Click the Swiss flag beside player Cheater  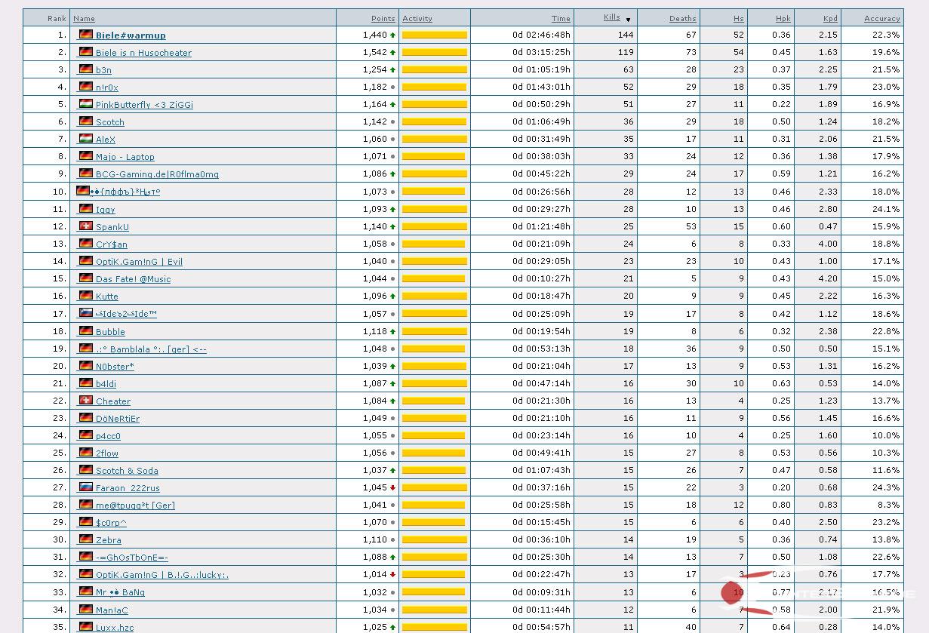85,401
